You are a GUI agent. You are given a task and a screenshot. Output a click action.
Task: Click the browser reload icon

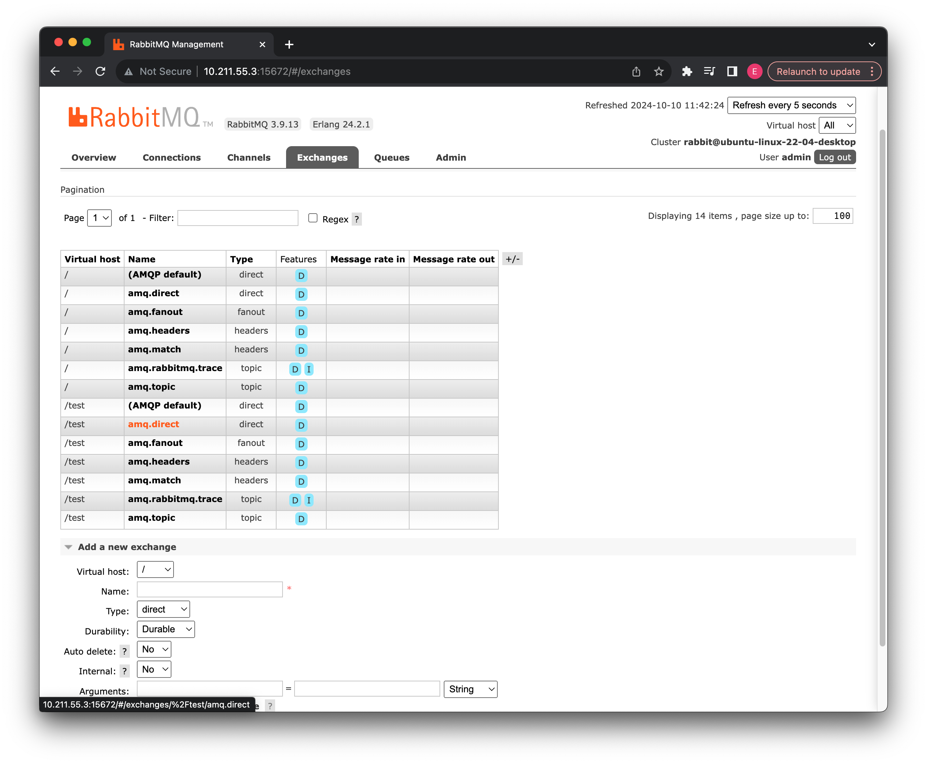click(x=100, y=71)
